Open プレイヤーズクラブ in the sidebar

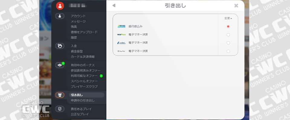[x=84, y=86]
